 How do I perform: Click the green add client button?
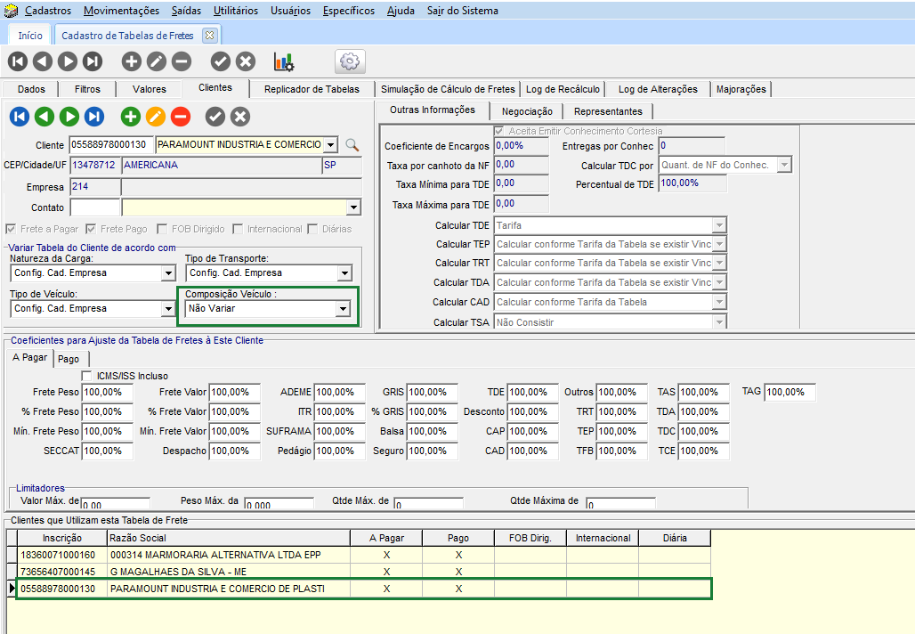click(x=131, y=117)
